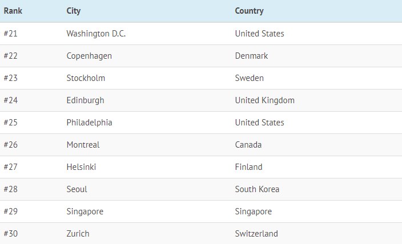Click Singapore in the City column
Screen dimensions: 402x244
point(85,212)
